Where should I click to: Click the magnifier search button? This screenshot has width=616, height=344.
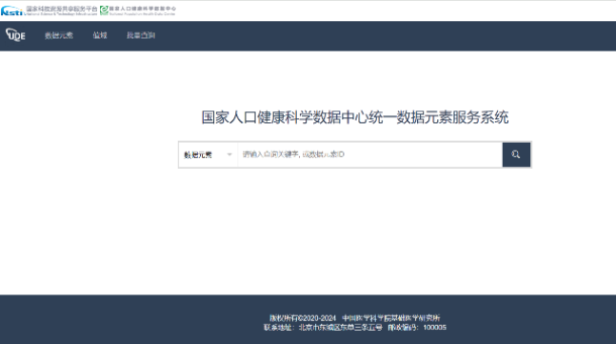pyautogui.click(x=516, y=155)
